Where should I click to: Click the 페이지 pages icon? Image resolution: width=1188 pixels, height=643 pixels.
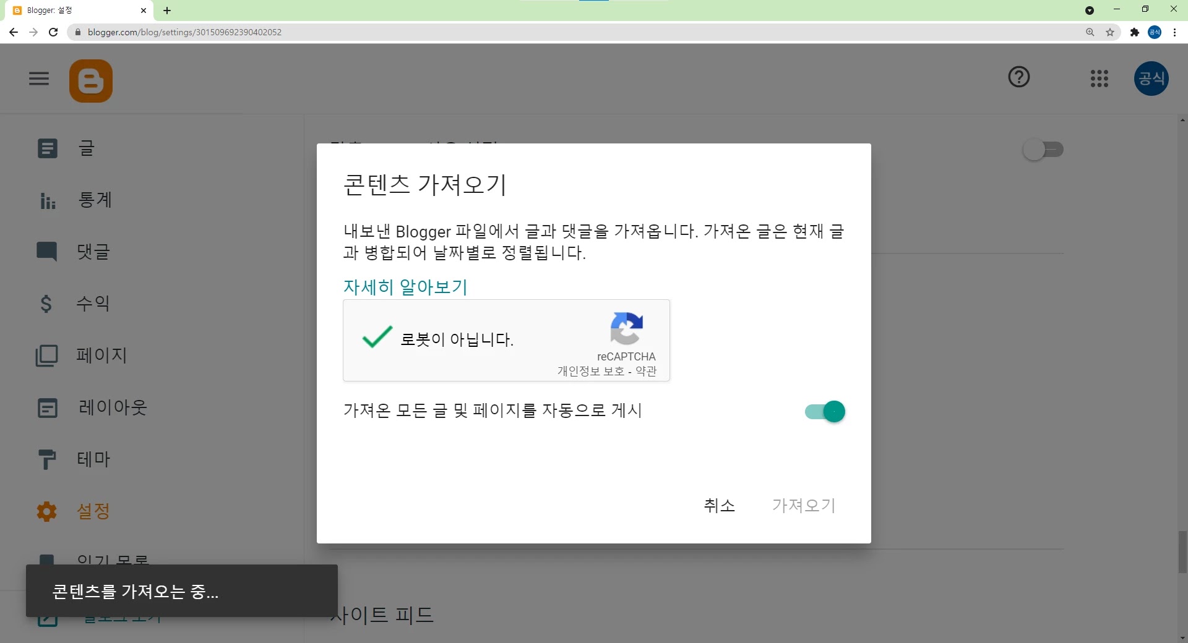point(47,356)
